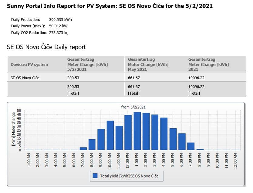Click the 12:00 PM x-axis label
Image resolution: width=253 pixels, height=193 pixels.
click(x=127, y=161)
